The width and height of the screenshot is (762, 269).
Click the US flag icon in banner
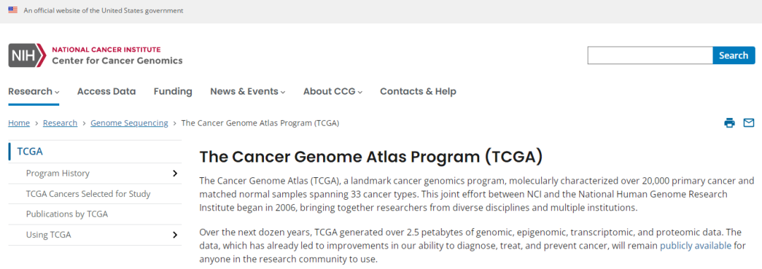click(13, 10)
